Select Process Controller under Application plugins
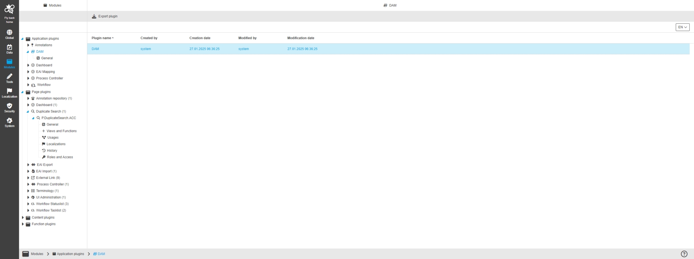 [x=49, y=78]
